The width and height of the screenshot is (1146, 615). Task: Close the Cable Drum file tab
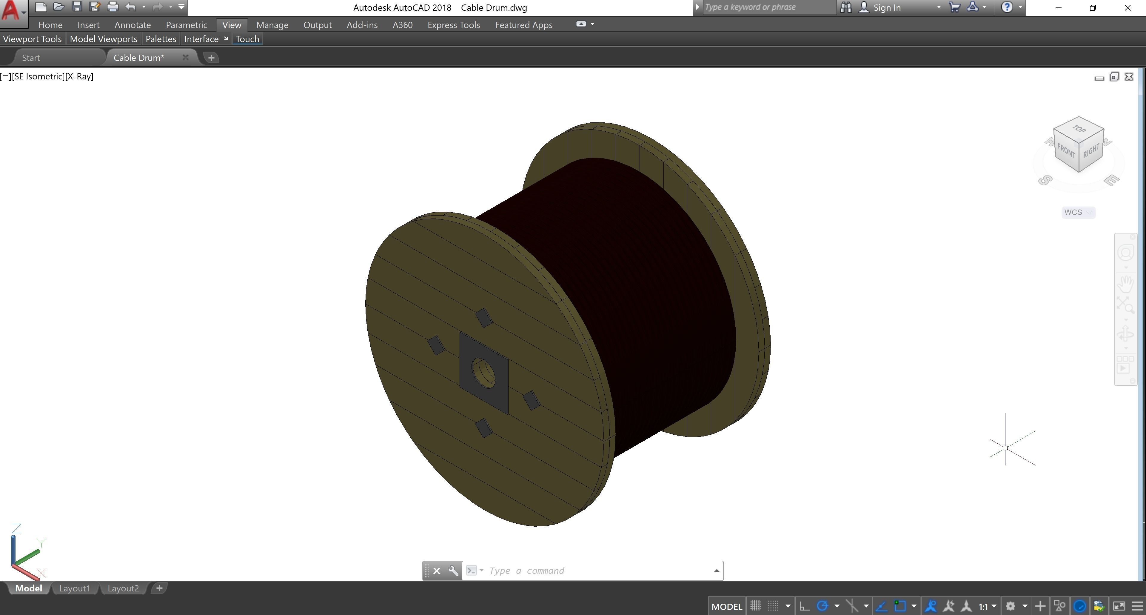pos(186,57)
